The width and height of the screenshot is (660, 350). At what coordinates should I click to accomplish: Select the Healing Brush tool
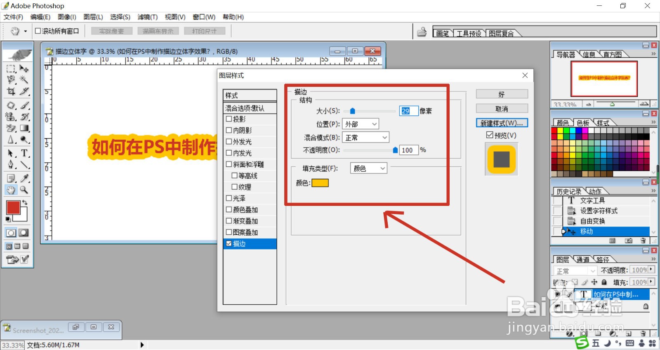11,105
